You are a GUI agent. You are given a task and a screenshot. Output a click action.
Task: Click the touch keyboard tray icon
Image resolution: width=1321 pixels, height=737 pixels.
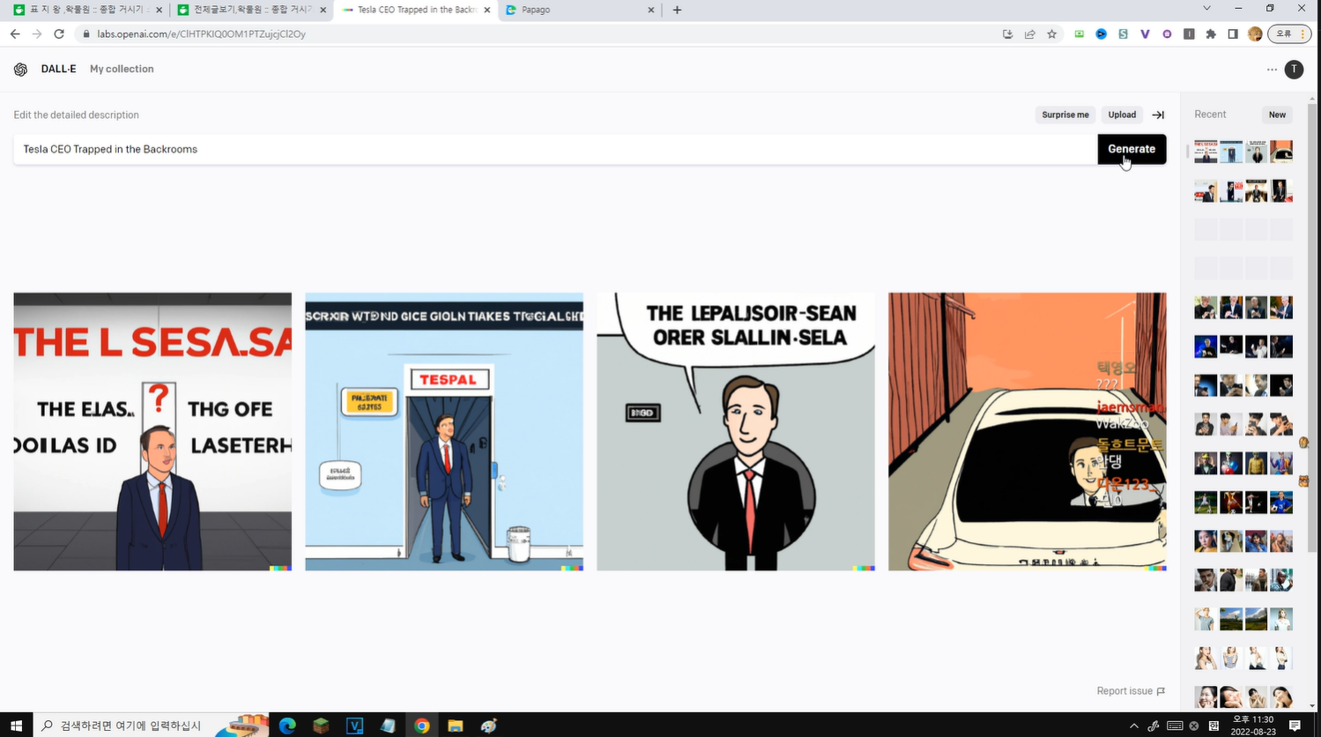point(1174,726)
